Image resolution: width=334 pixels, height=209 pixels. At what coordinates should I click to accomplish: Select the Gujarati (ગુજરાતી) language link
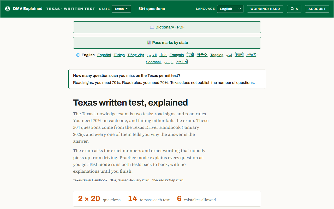(182, 62)
